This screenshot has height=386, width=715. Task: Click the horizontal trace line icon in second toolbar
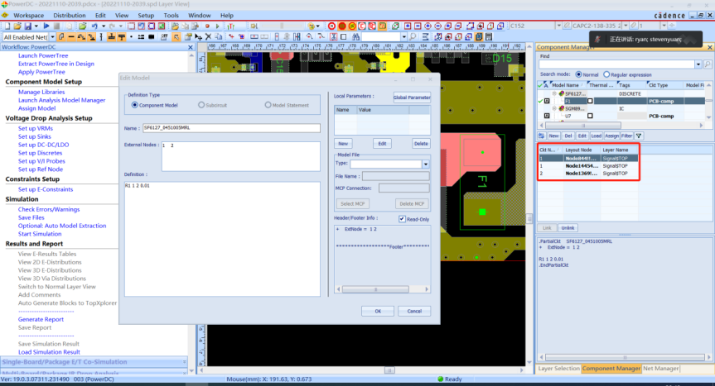coord(71,37)
